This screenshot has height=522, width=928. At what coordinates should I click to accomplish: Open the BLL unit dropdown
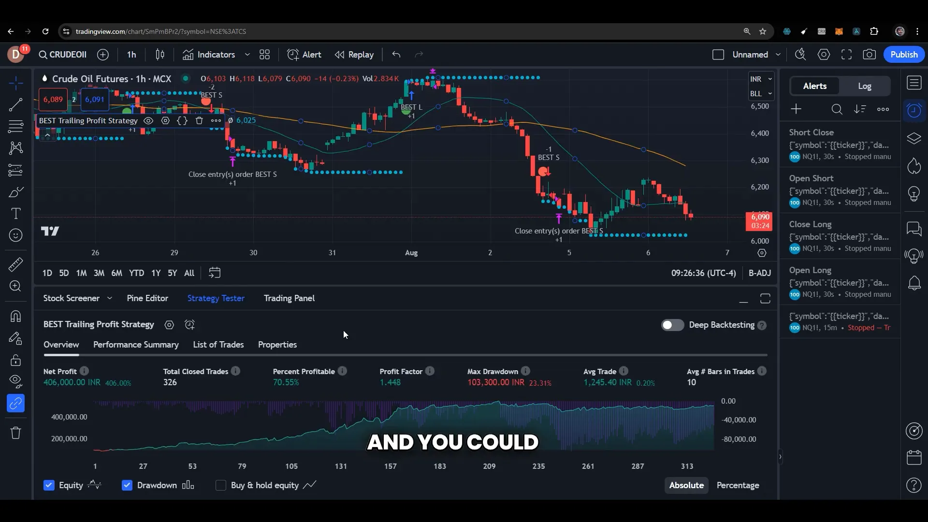pyautogui.click(x=760, y=94)
